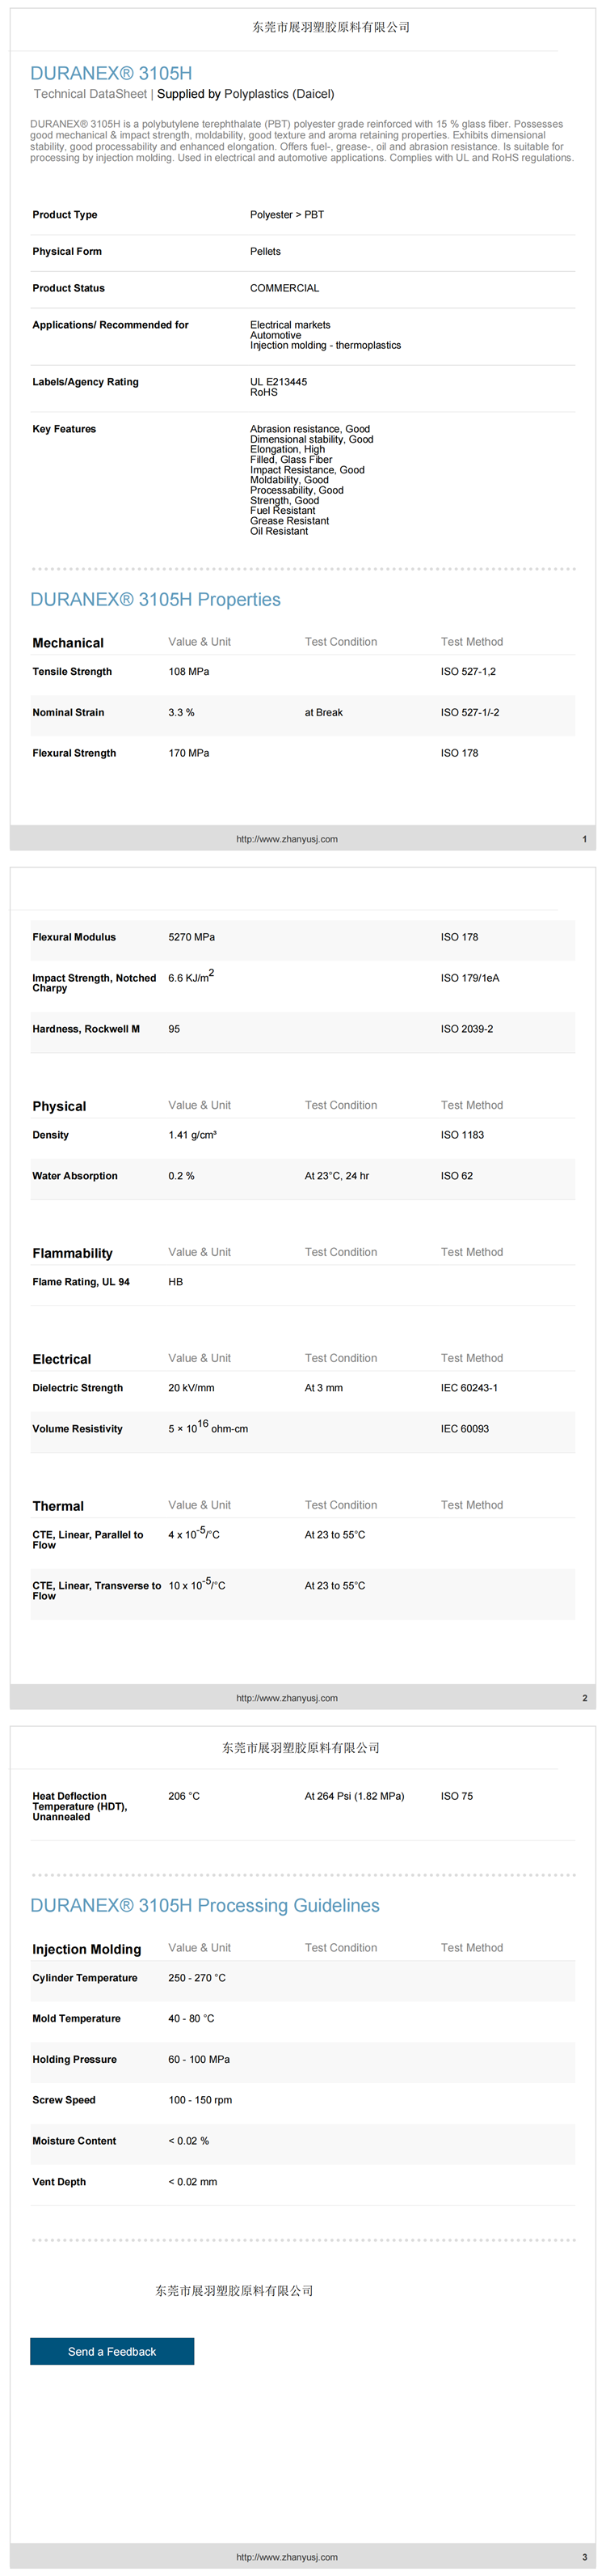Select the Physical section header
Viewport: 606px width, 2576px height.
click(59, 1106)
